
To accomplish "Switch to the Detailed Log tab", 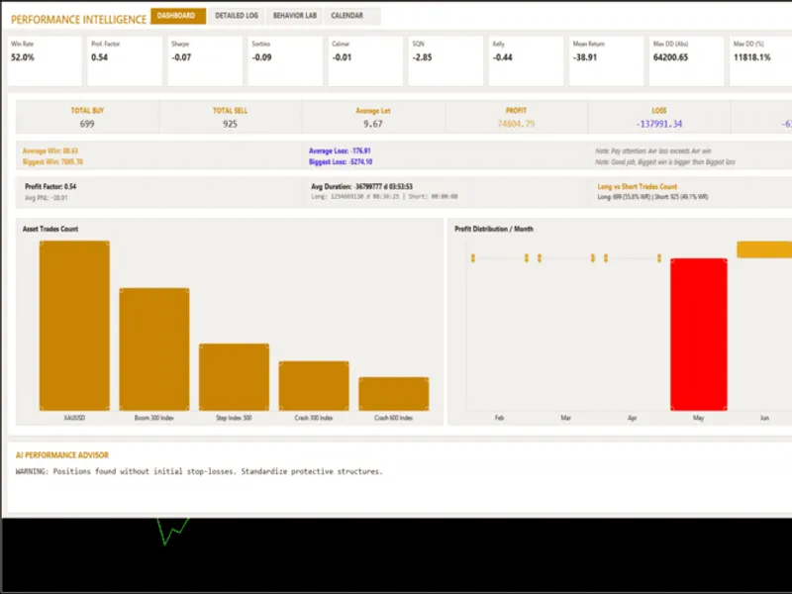I will (x=237, y=16).
